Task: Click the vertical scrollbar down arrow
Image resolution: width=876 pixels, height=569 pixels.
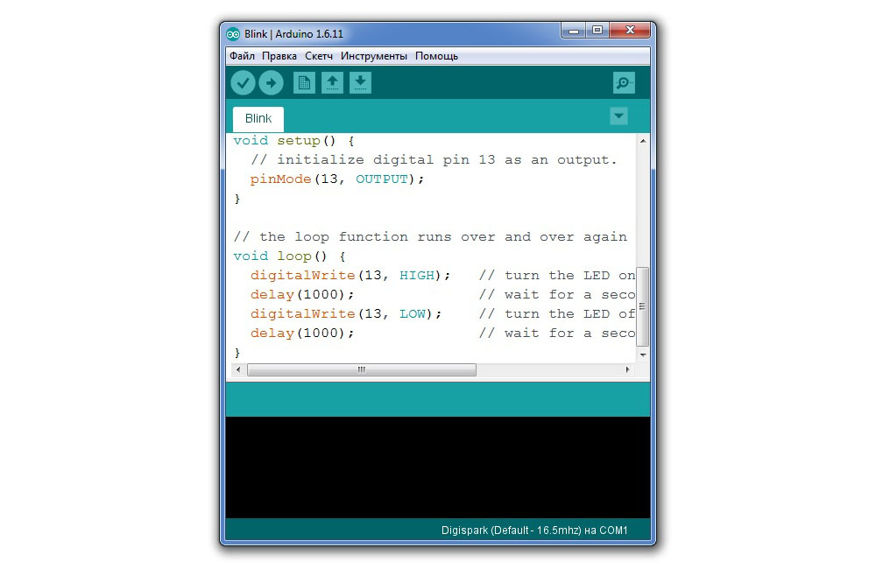Action: pyautogui.click(x=643, y=355)
